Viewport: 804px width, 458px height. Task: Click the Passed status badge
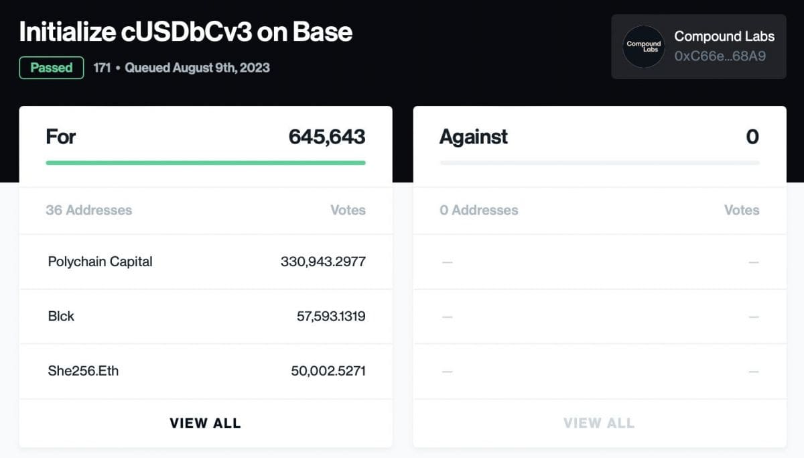[51, 68]
